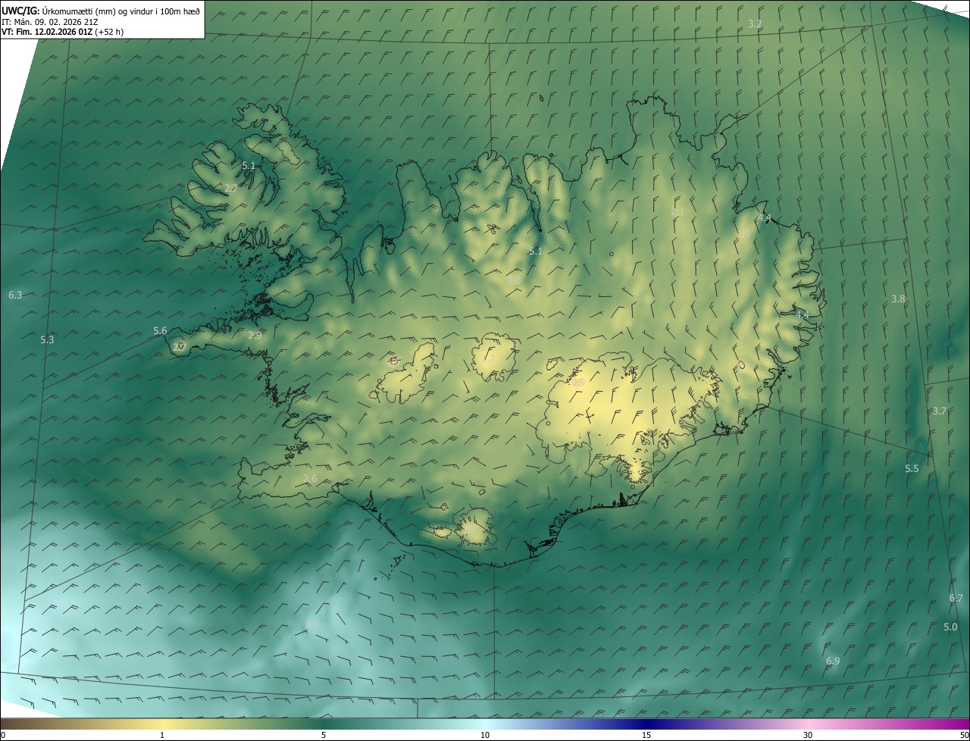Click the brown color at legend start 0

click(x=5, y=724)
